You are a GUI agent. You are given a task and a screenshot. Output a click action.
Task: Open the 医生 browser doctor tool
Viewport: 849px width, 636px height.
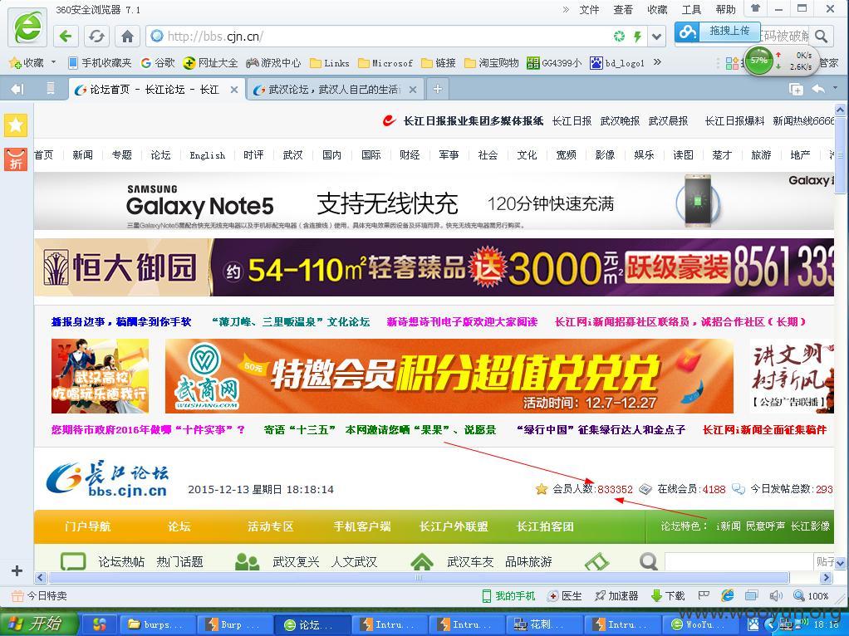[565, 596]
